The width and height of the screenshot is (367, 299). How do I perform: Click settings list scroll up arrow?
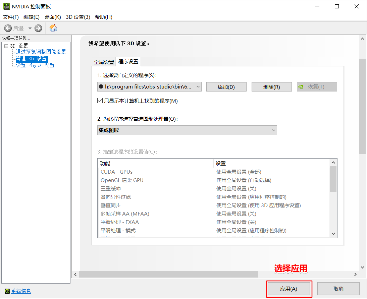point(333,162)
